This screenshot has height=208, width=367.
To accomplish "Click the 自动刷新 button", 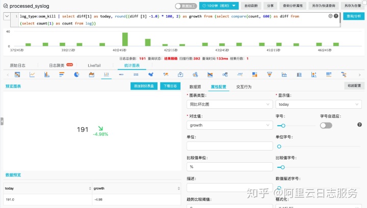I will click(x=251, y=6).
